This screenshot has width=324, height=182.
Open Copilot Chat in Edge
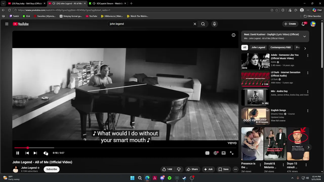tap(317, 10)
